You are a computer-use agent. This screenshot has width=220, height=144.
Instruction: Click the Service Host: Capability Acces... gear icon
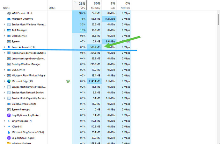[9, 98]
